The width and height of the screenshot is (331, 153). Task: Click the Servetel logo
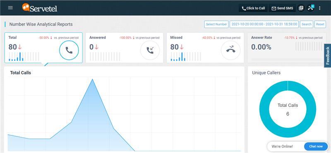pyautogui.click(x=40, y=8)
